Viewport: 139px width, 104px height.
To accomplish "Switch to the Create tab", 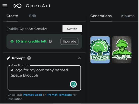I will tap(12, 16).
